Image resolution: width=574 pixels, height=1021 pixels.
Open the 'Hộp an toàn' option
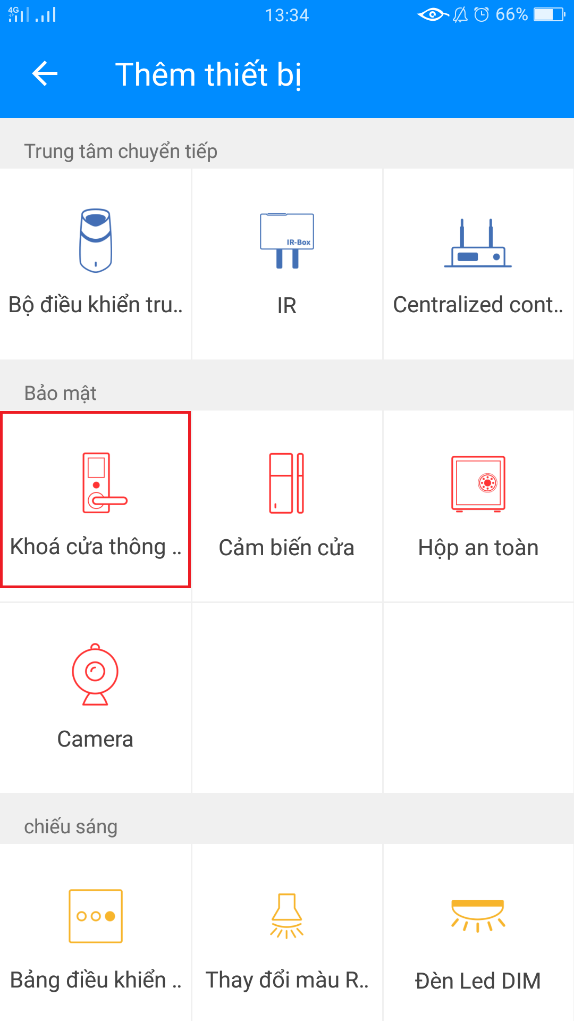coord(478,548)
